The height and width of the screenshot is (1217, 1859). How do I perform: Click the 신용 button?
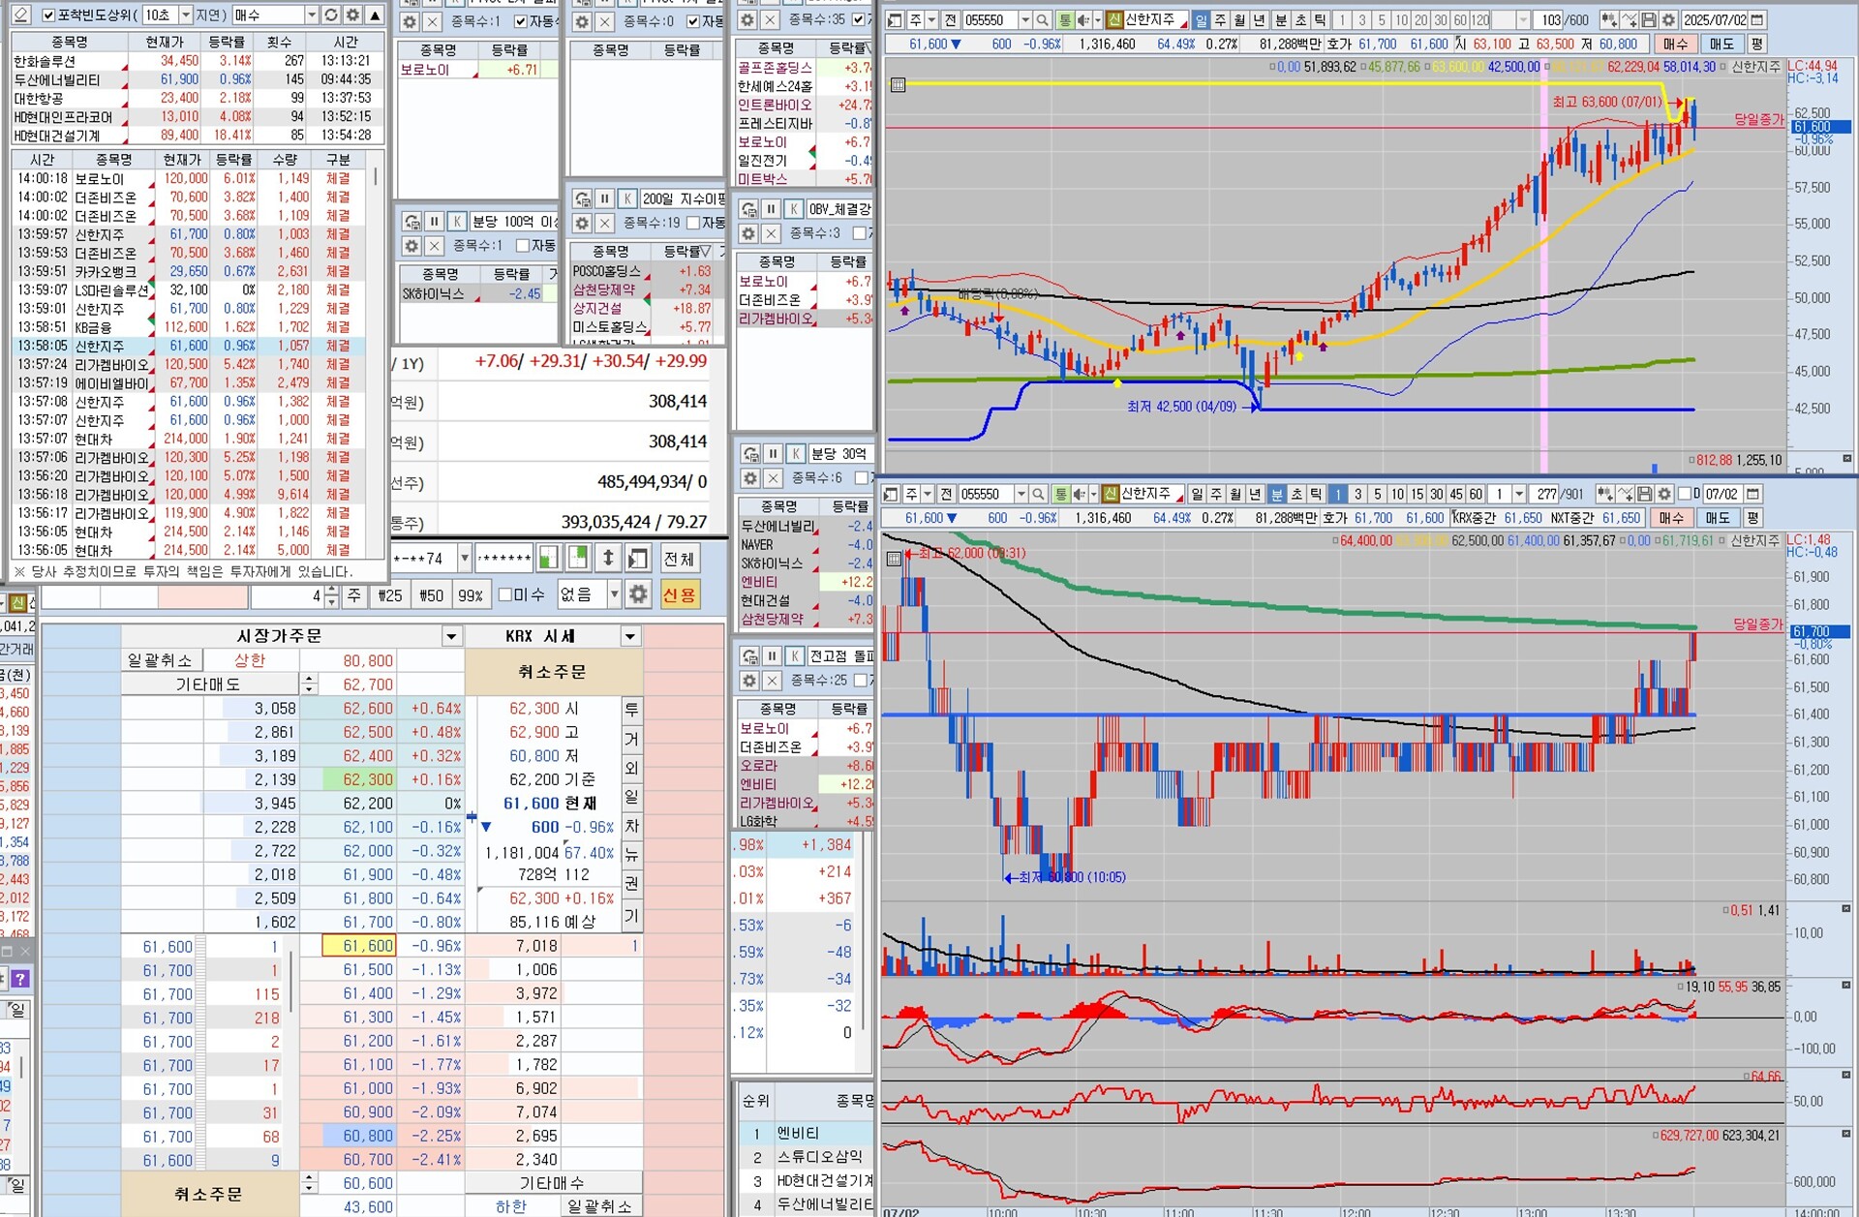coord(680,594)
